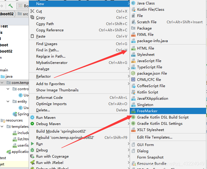Click the FXML File icon

coord(133,35)
